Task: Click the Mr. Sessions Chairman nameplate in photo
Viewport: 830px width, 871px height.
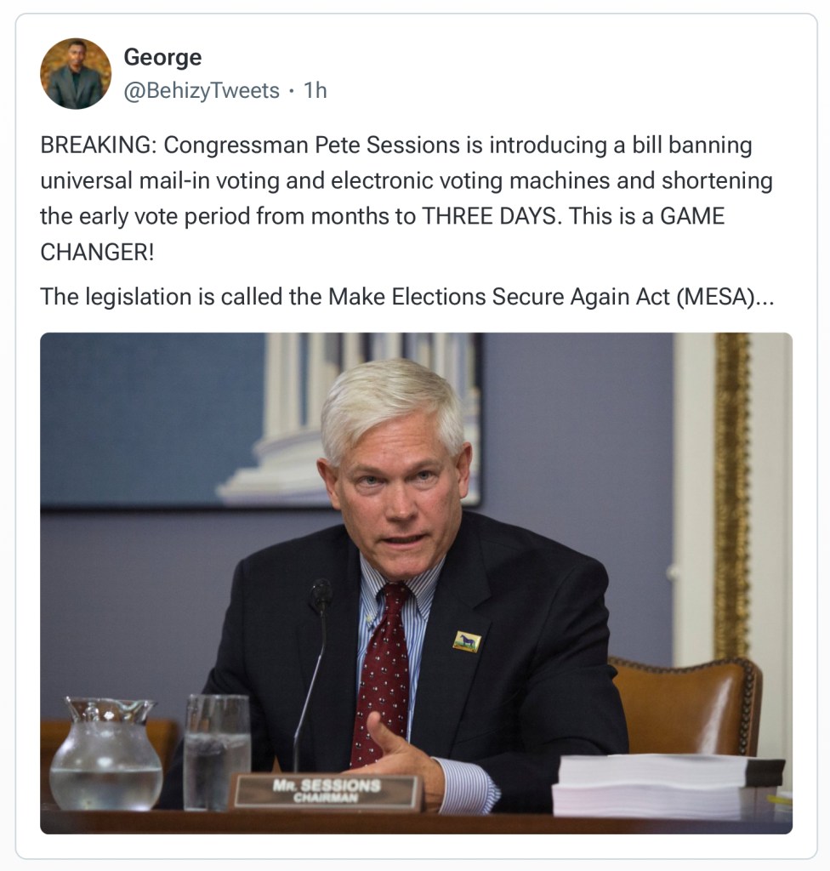Action: tap(327, 791)
